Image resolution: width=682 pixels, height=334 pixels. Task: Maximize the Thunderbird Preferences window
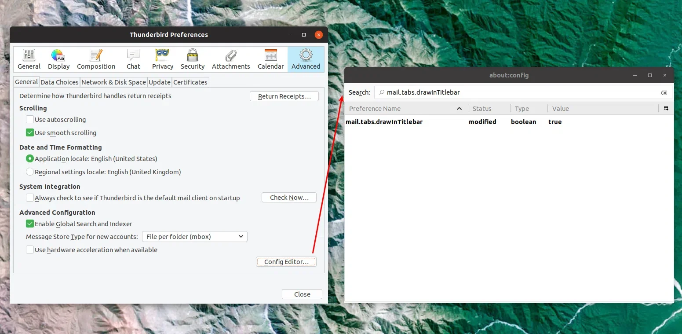(x=303, y=35)
